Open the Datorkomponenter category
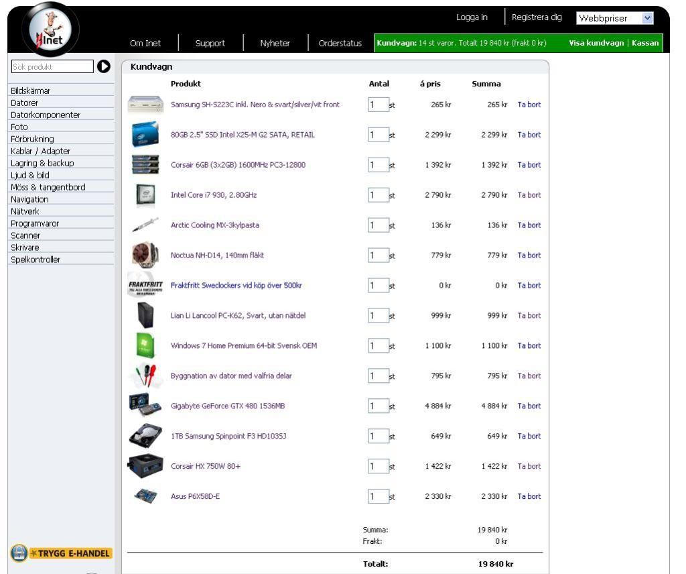Screen dimensions: 686x574 (x=46, y=115)
